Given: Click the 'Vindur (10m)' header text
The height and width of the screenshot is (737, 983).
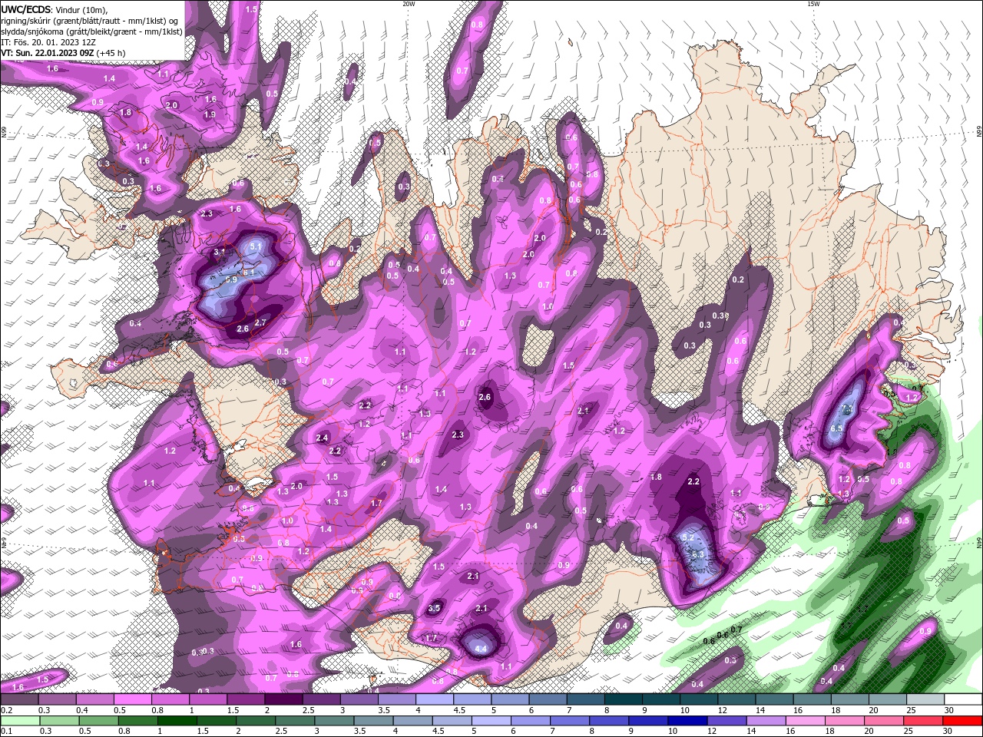Looking at the screenshot, I should 81,9.
